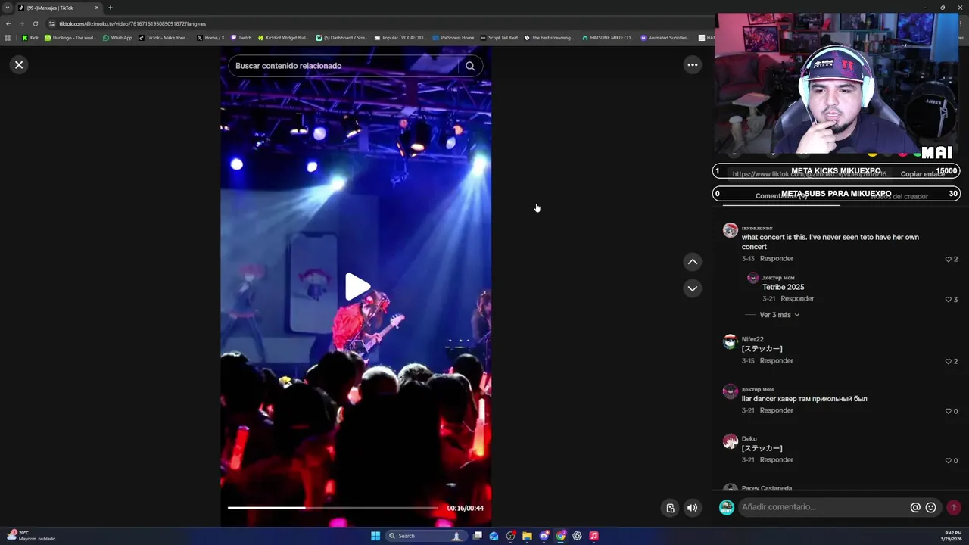Reply to the "what concert is this" comment
969x545 pixels.
777,259
